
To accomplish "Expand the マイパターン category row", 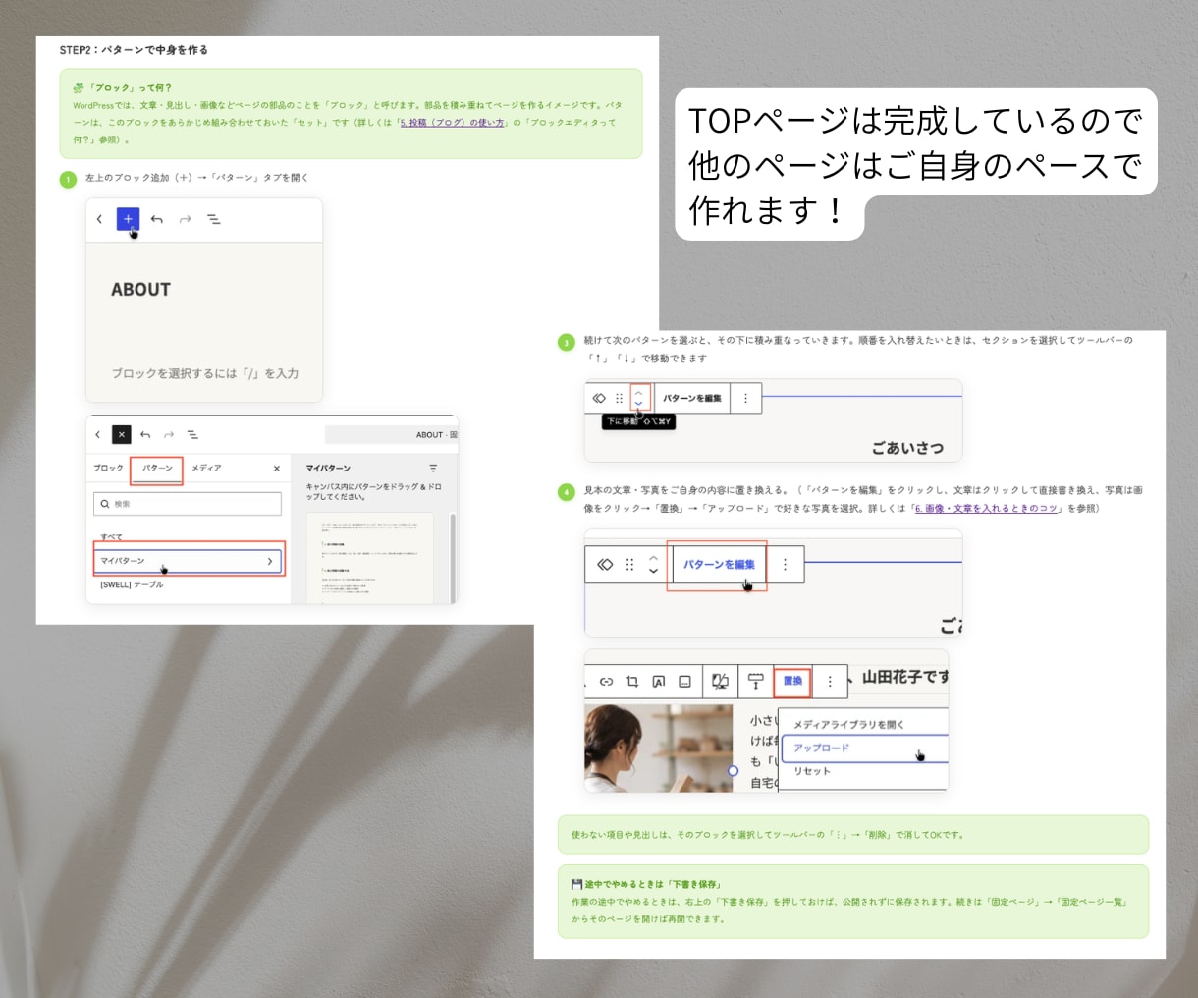I will 188,561.
